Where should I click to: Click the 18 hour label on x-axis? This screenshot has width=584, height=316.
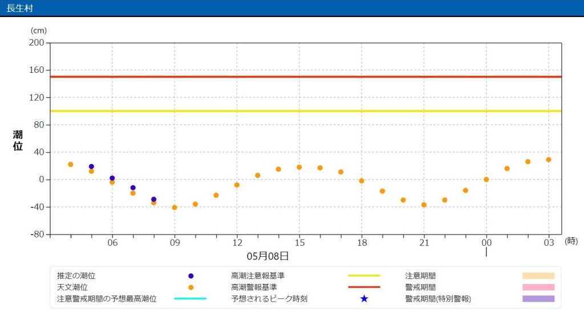(362, 243)
